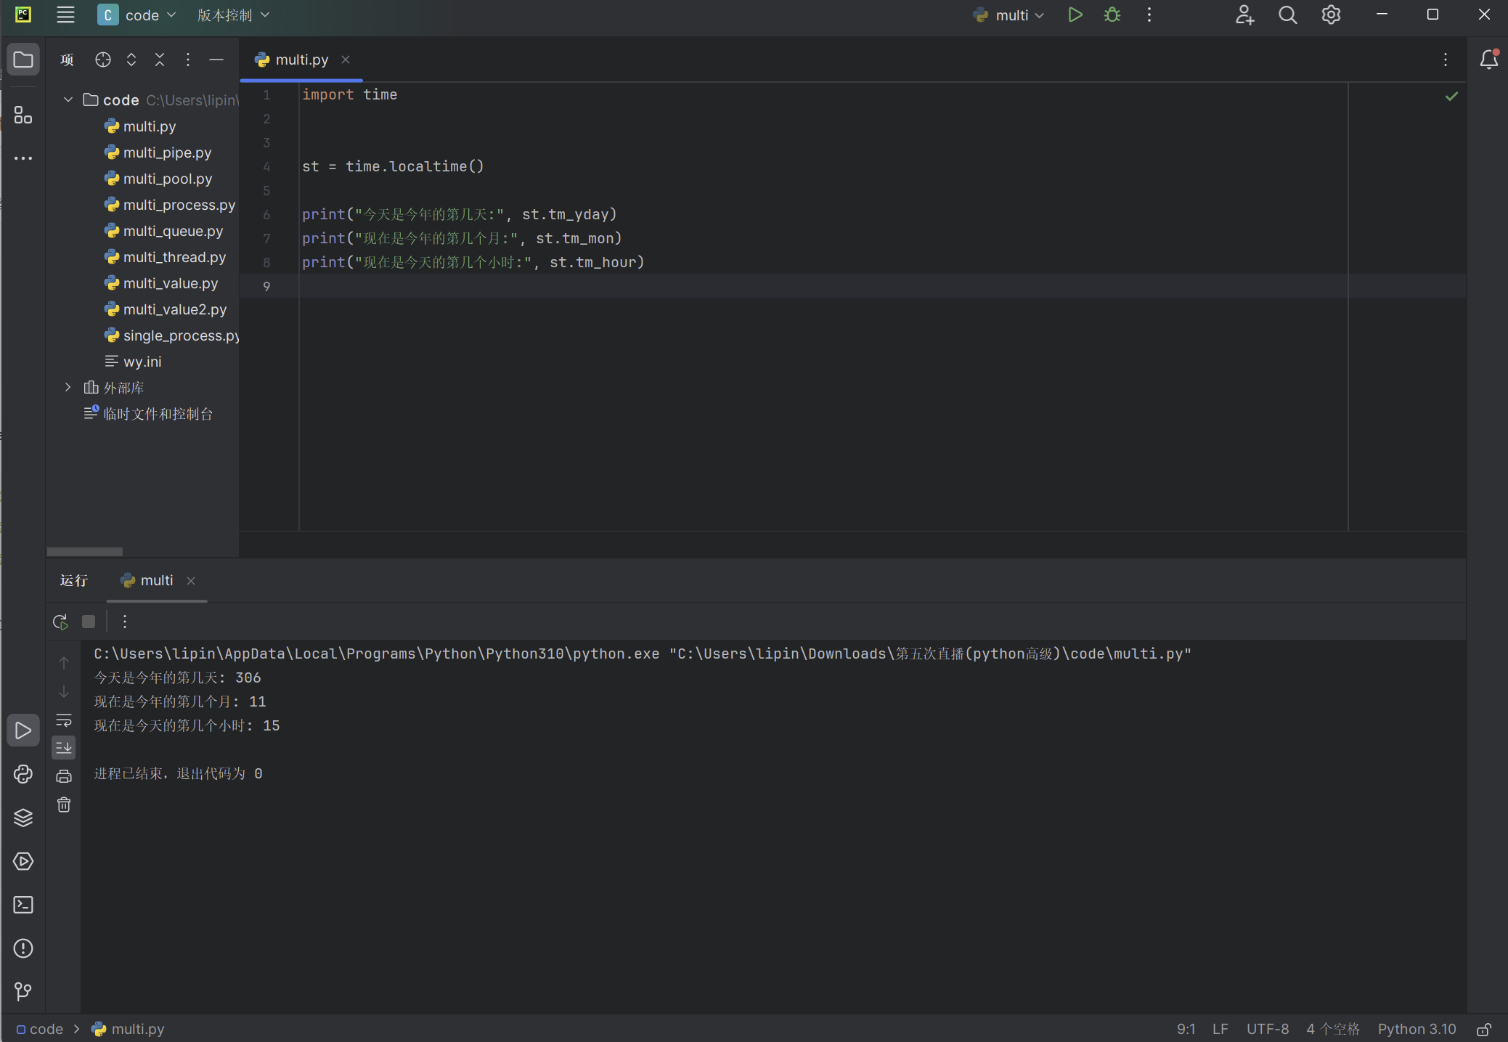Open editor tab options menu
1508x1042 pixels.
click(1446, 60)
